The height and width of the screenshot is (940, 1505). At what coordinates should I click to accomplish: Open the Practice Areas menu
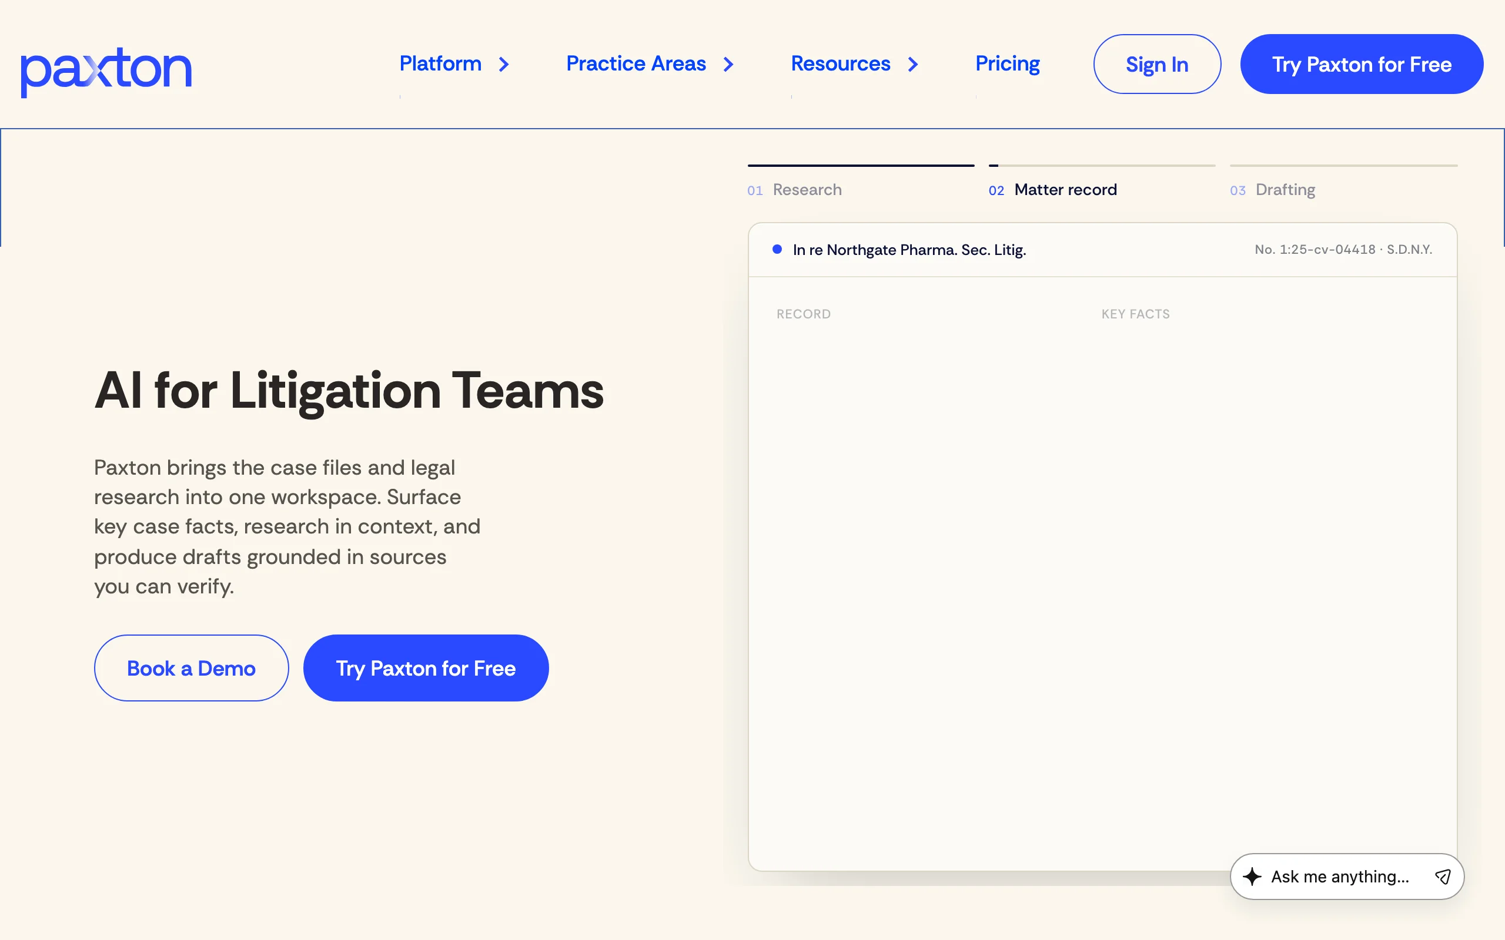tap(636, 63)
